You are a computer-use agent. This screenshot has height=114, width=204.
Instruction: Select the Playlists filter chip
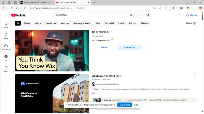145,23
